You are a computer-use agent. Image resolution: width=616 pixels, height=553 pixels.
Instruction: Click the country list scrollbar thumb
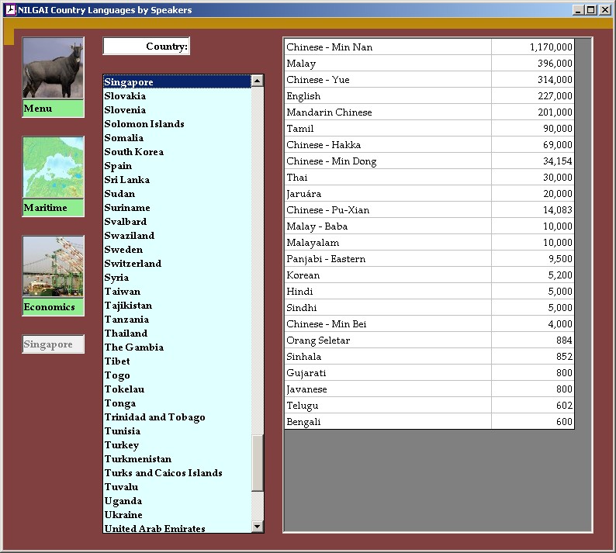[258, 462]
